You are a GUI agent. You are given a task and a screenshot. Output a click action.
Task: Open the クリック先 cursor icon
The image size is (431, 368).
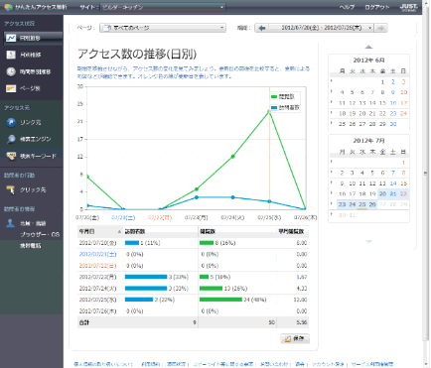click(11, 189)
